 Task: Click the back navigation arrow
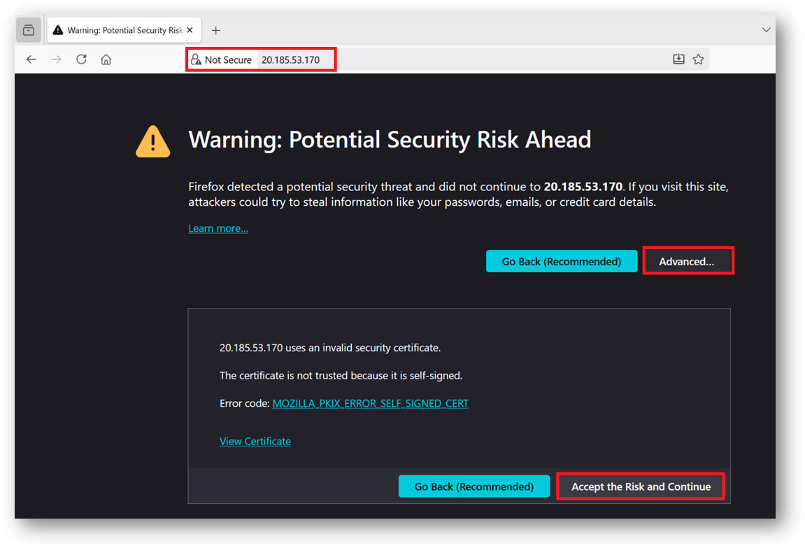coord(31,59)
